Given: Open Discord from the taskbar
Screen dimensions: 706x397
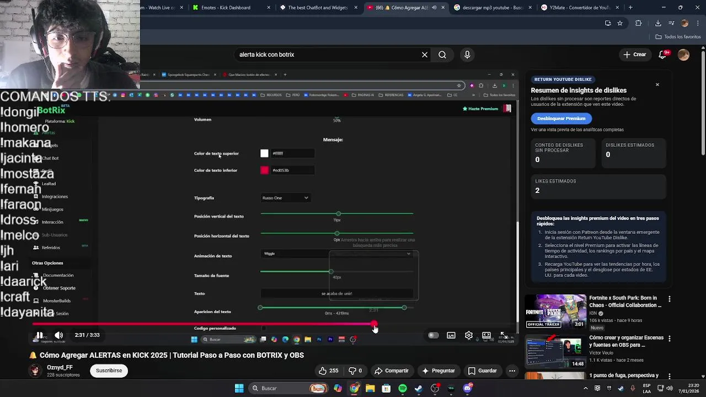Looking at the screenshot, I should (467, 388).
